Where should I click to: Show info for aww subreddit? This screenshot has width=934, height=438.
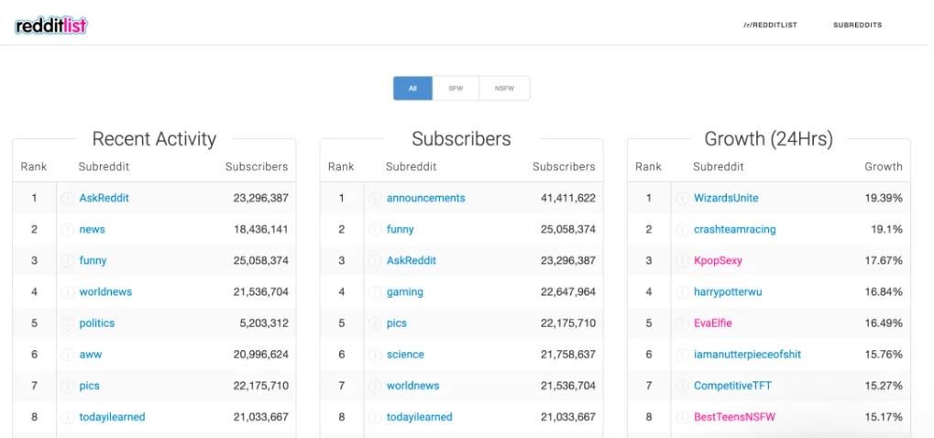click(x=68, y=355)
